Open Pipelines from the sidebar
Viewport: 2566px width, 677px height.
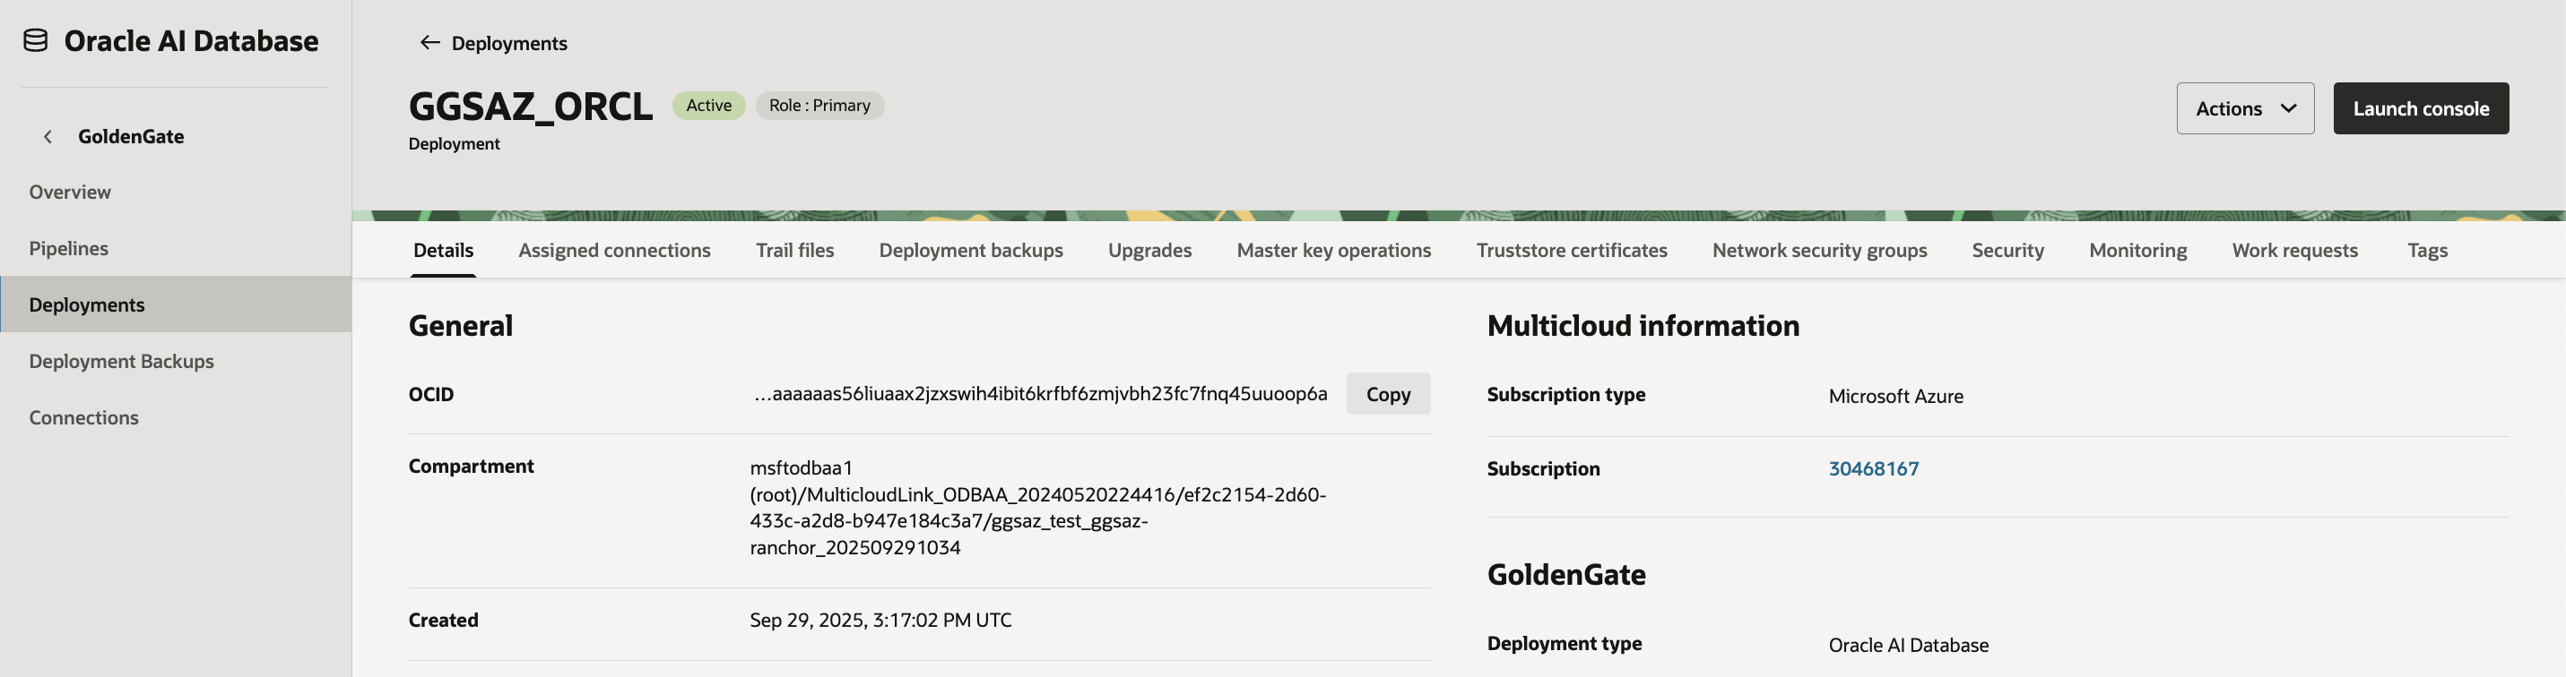[69, 249]
